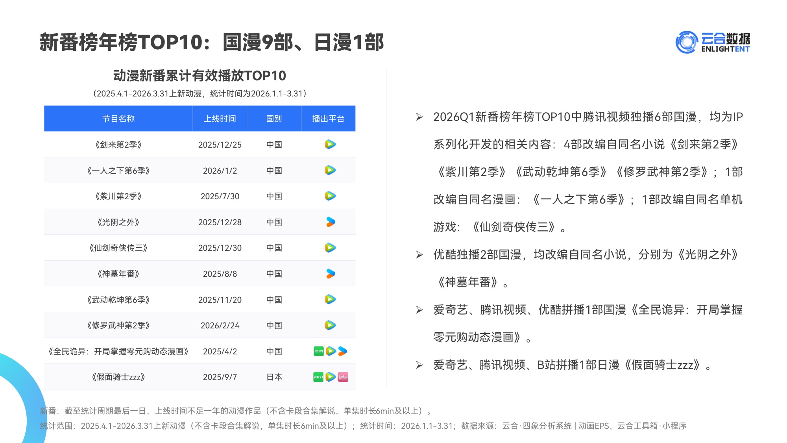
Task: Select the 《紫川第2季》 title cell
Action: (x=118, y=196)
